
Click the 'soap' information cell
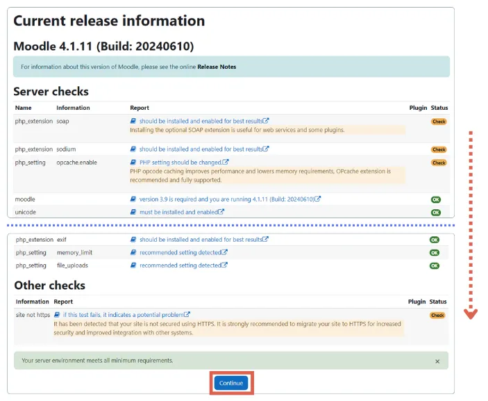[62, 121]
